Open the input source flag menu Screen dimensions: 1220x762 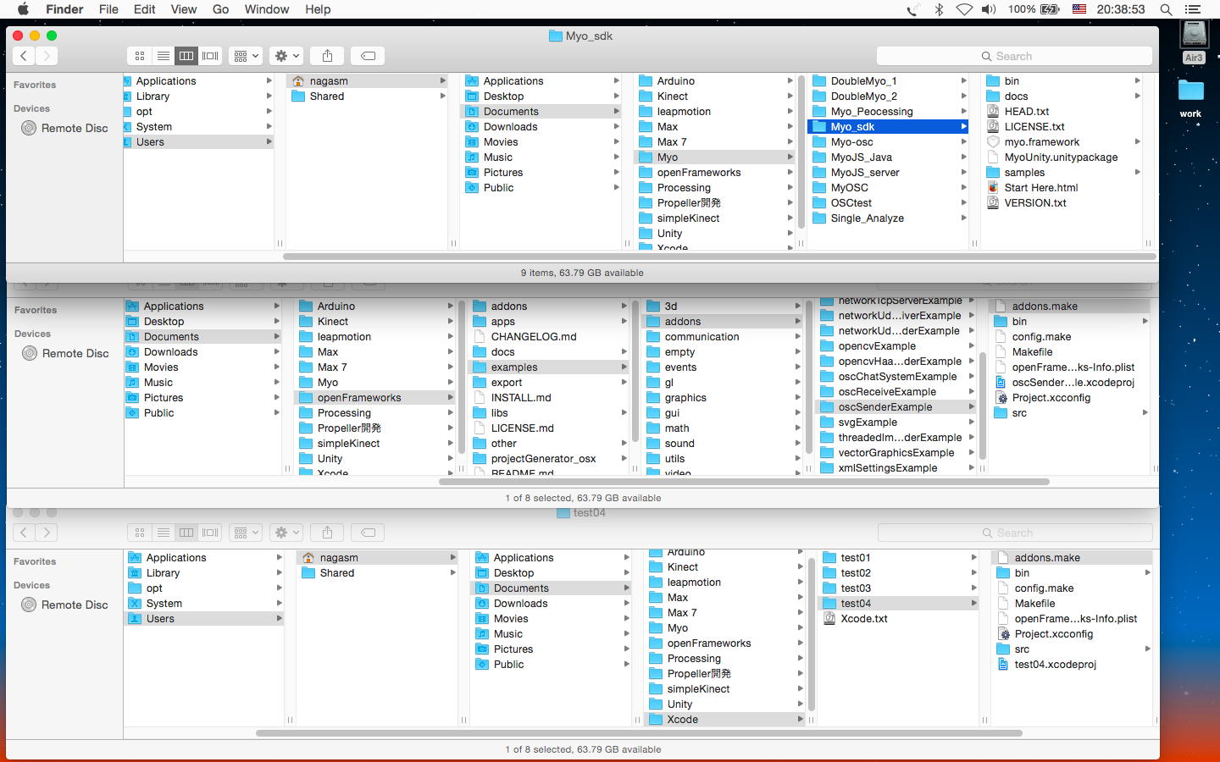pyautogui.click(x=1079, y=9)
